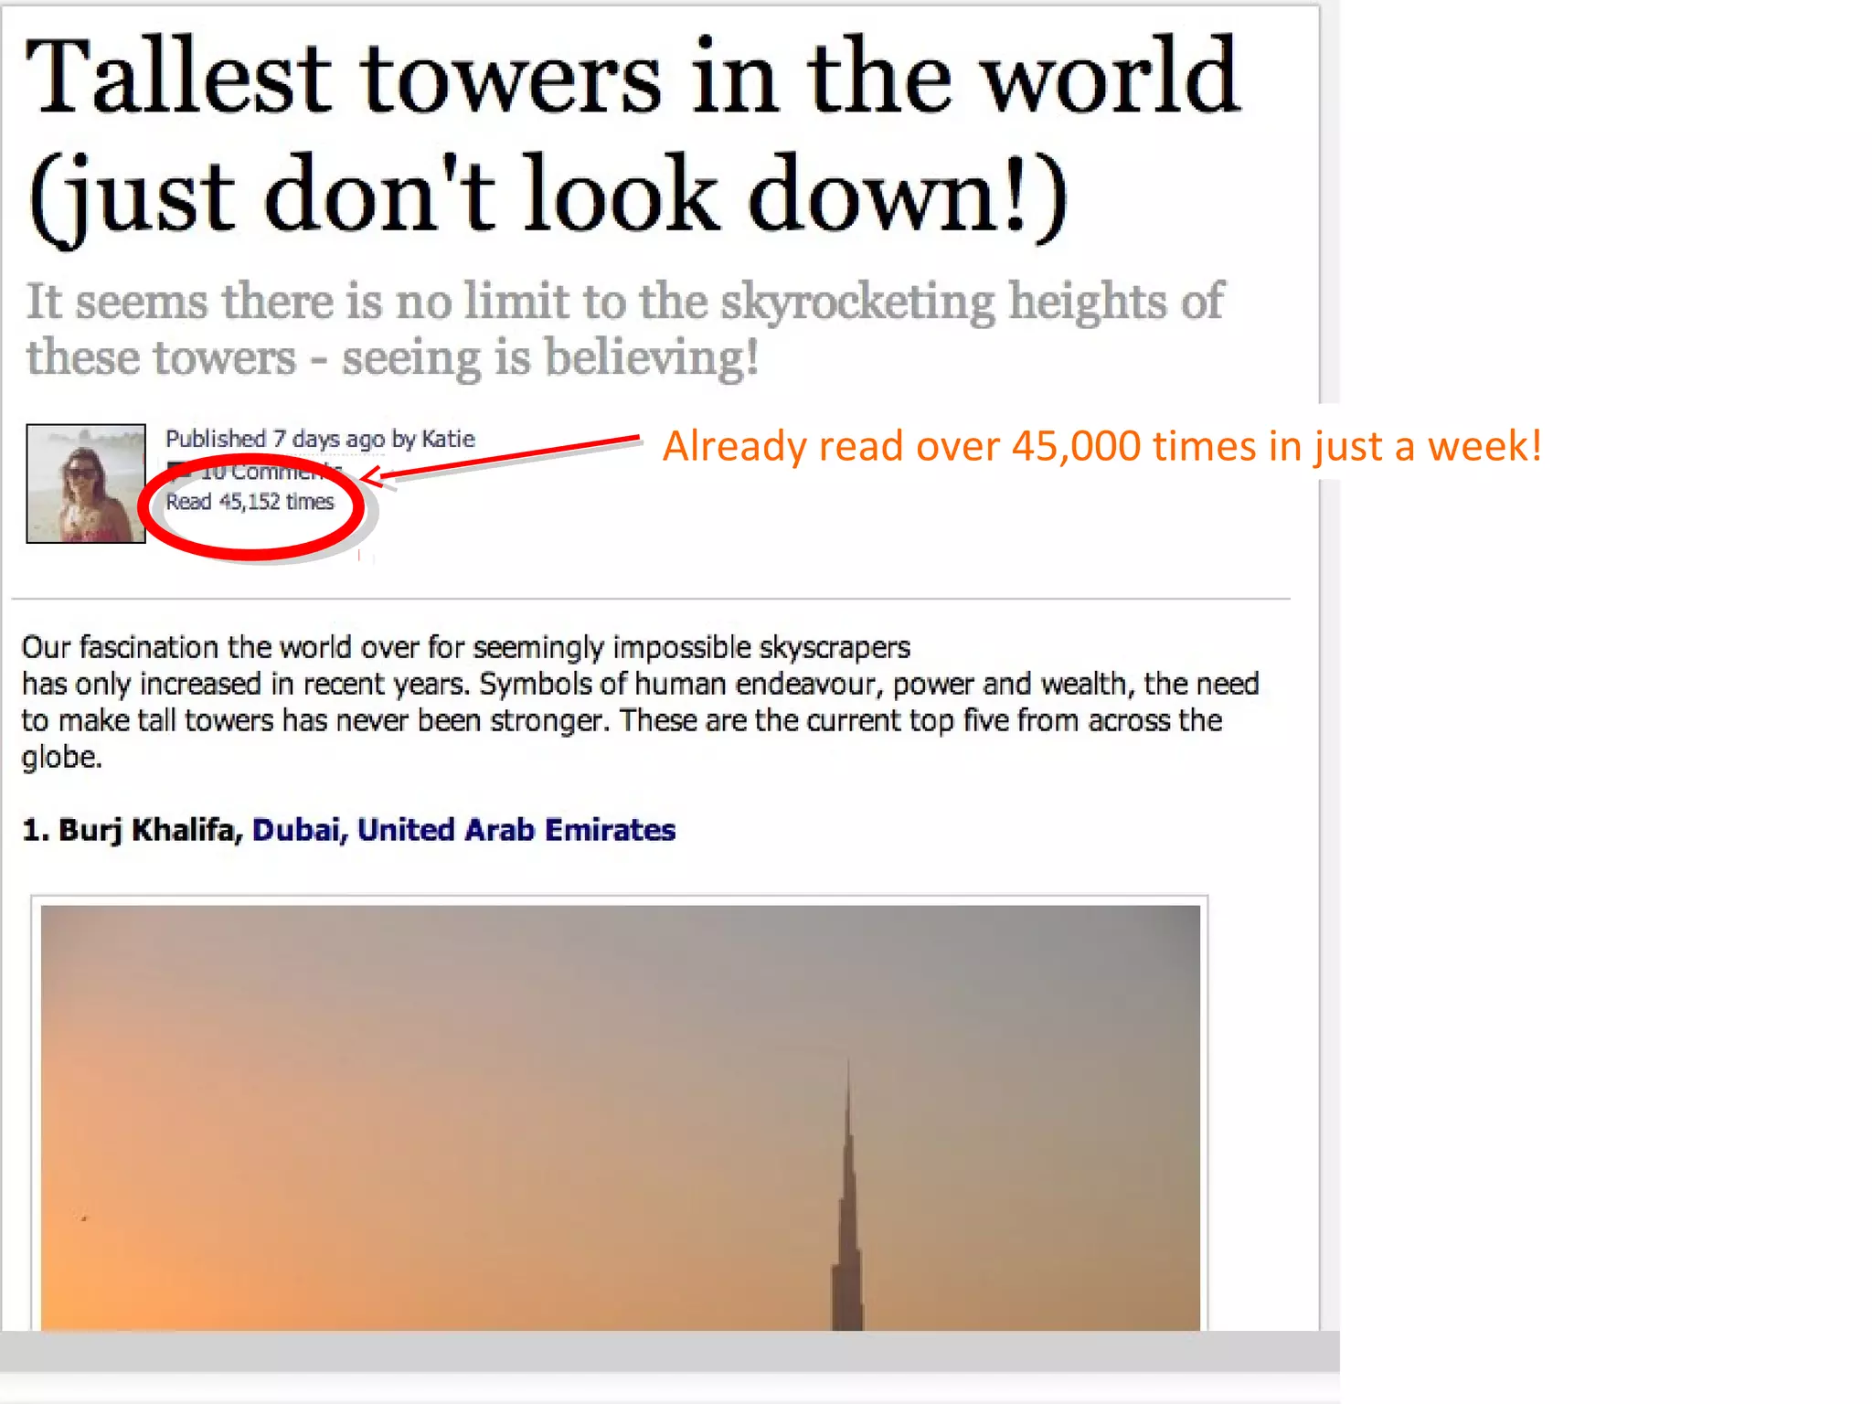Click the subtitle 'It seems there is no limit'
Image resolution: width=1872 pixels, height=1404 pixels.
tap(624, 329)
